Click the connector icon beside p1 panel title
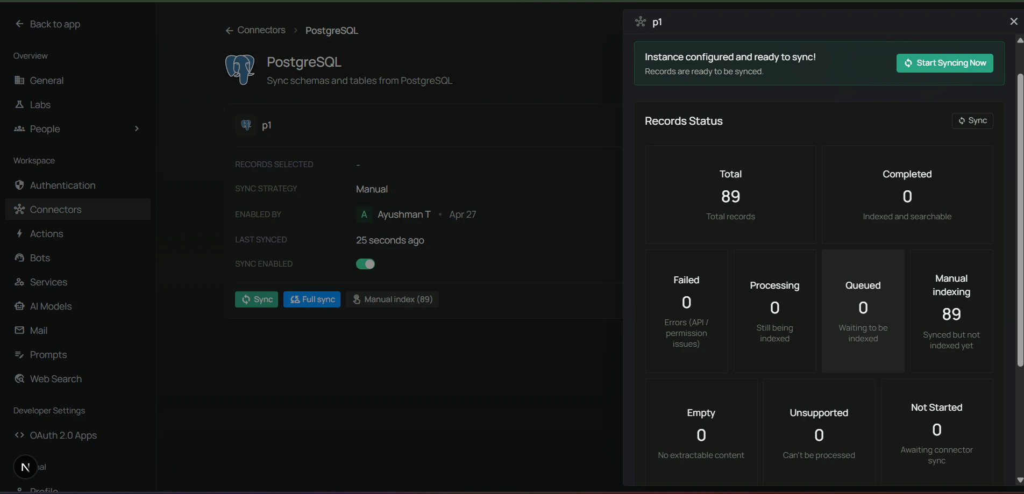The image size is (1024, 494). [640, 22]
